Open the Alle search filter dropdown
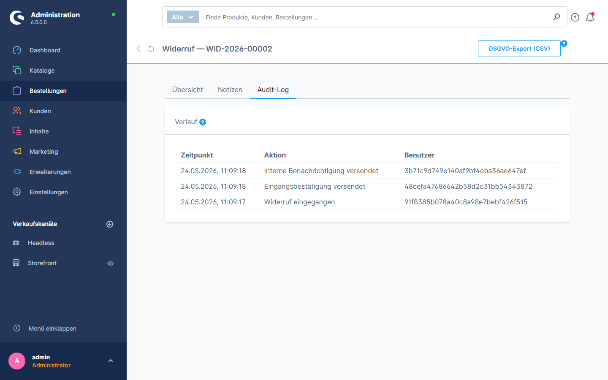 (x=183, y=17)
